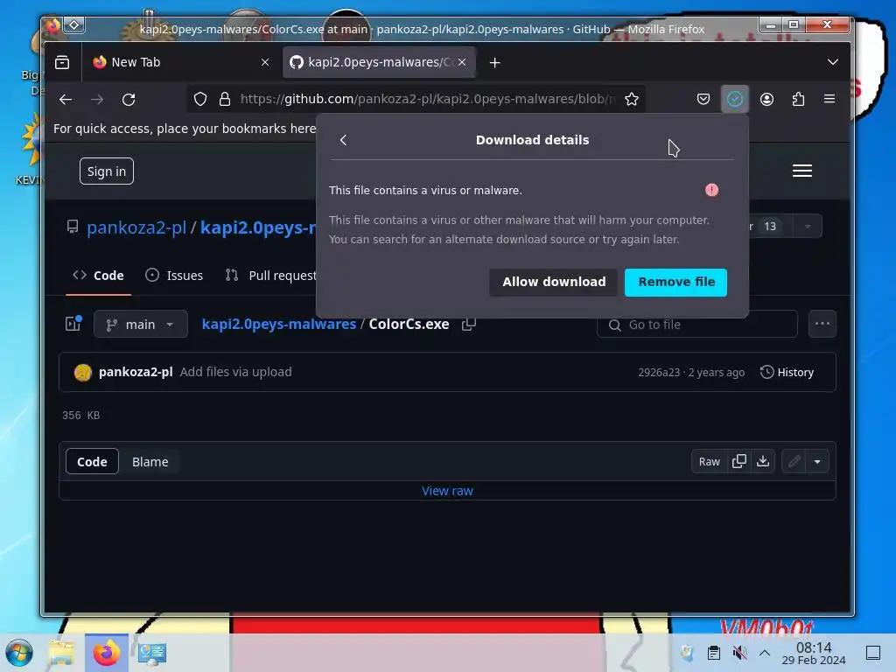Viewport: 896px width, 672px height.
Task: Open Save to Pocket icon
Action: [703, 100]
